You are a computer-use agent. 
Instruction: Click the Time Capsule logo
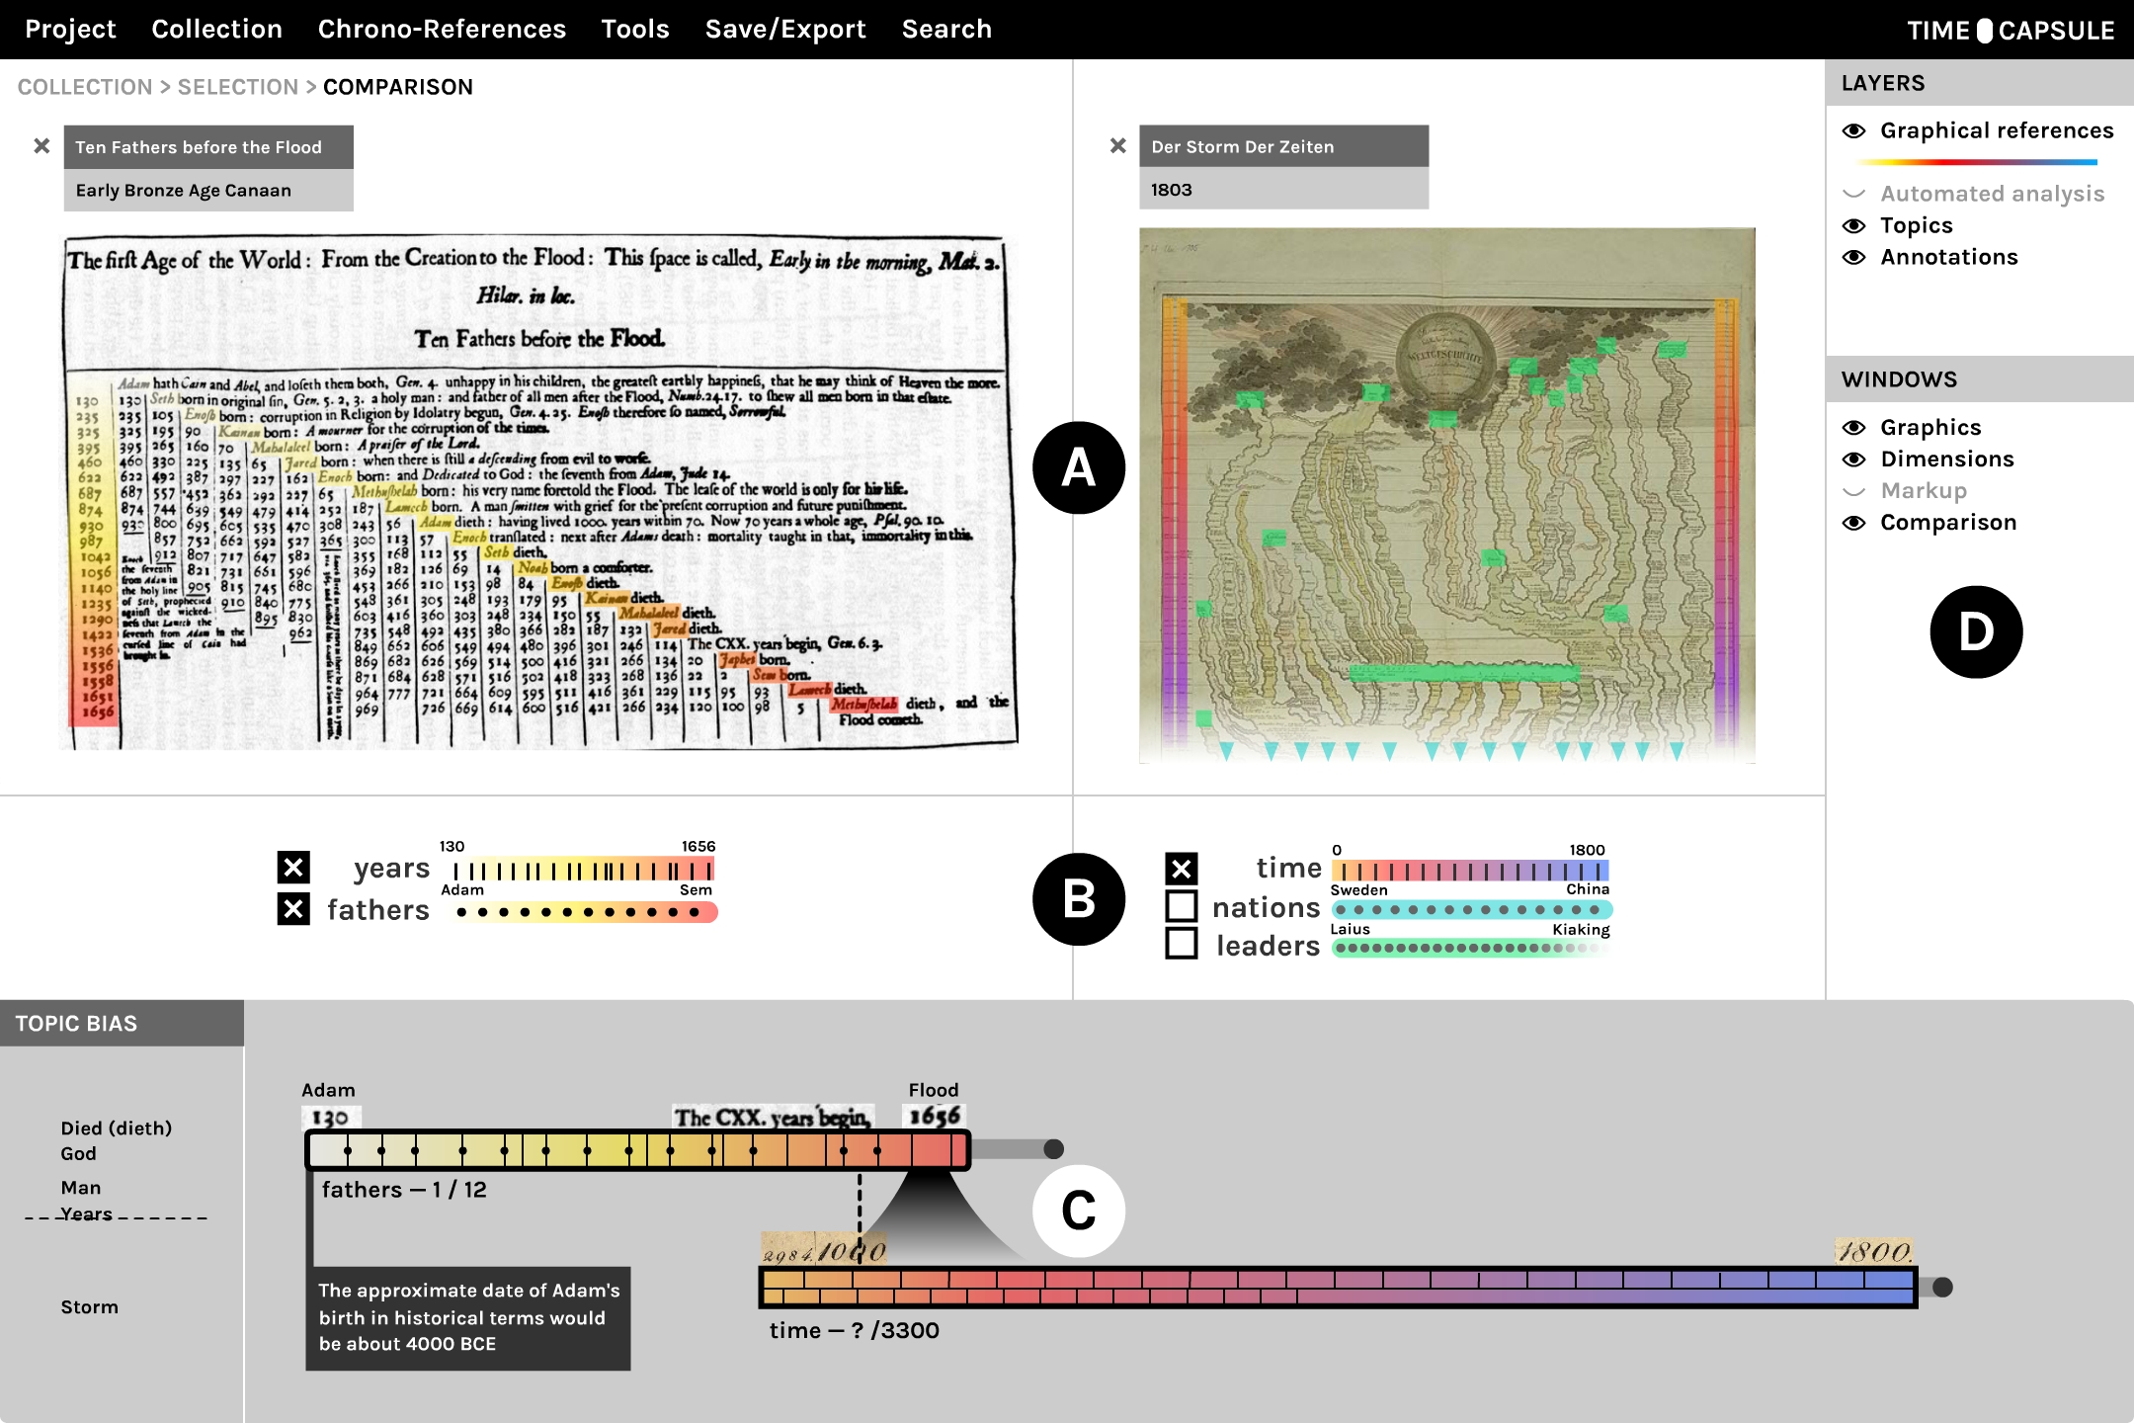[2011, 31]
